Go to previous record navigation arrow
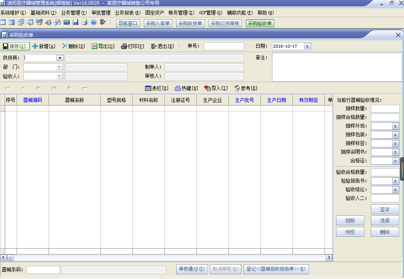 (x=23, y=89)
